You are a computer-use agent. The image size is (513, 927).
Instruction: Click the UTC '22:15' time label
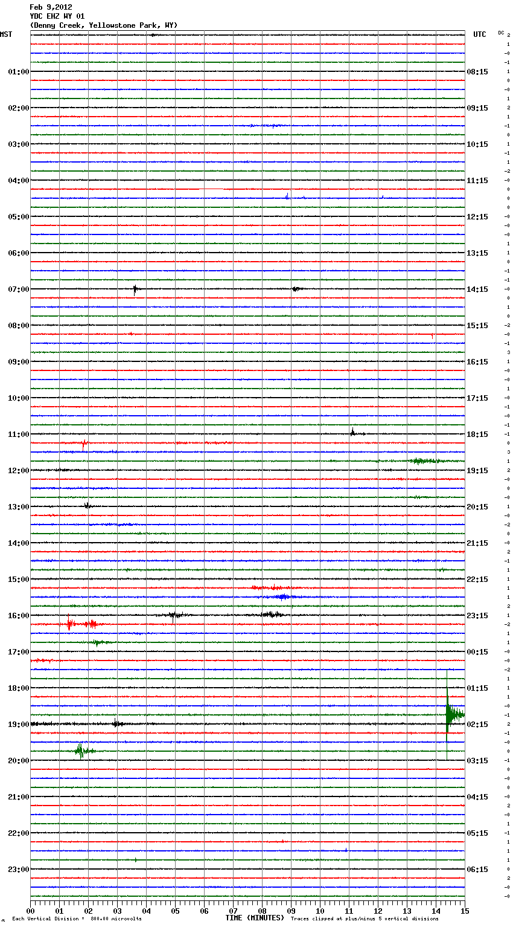[x=477, y=580]
